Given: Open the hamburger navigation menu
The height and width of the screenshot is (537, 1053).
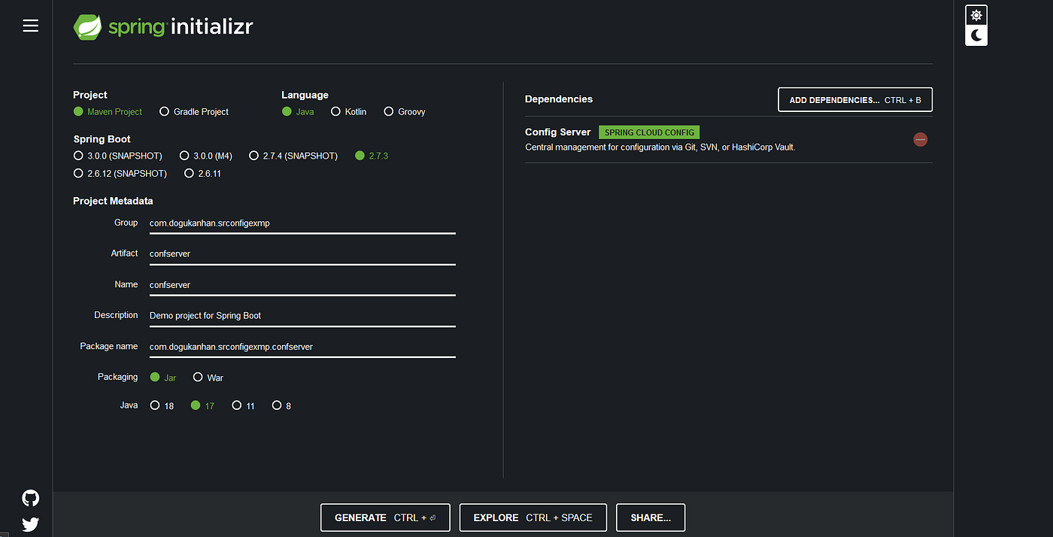Looking at the screenshot, I should (x=30, y=25).
